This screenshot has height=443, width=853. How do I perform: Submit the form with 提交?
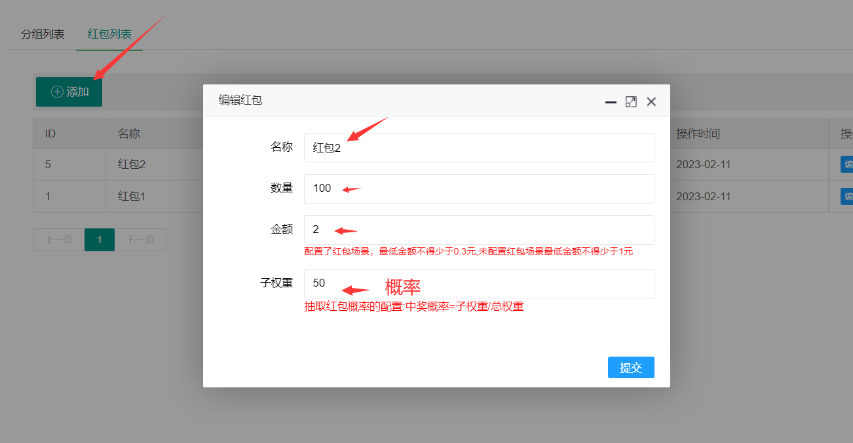coord(630,368)
